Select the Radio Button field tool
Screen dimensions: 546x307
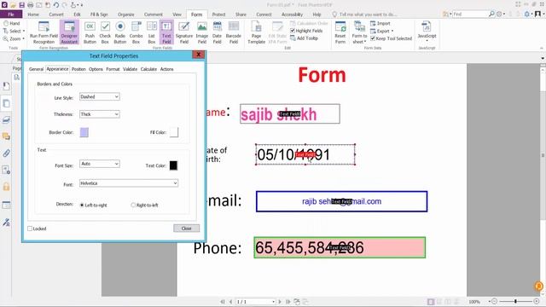120,32
